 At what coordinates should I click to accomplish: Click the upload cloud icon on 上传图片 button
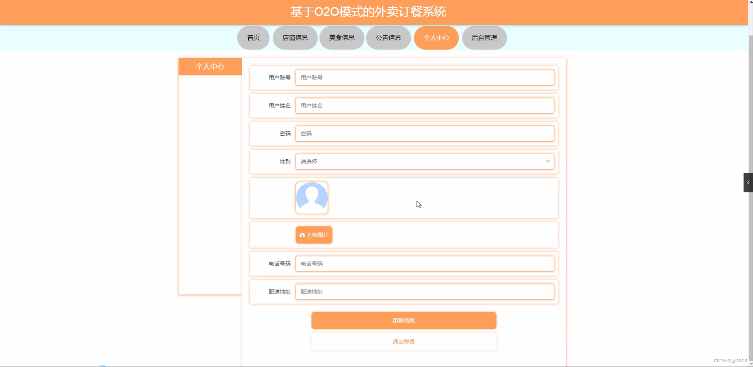coord(302,235)
